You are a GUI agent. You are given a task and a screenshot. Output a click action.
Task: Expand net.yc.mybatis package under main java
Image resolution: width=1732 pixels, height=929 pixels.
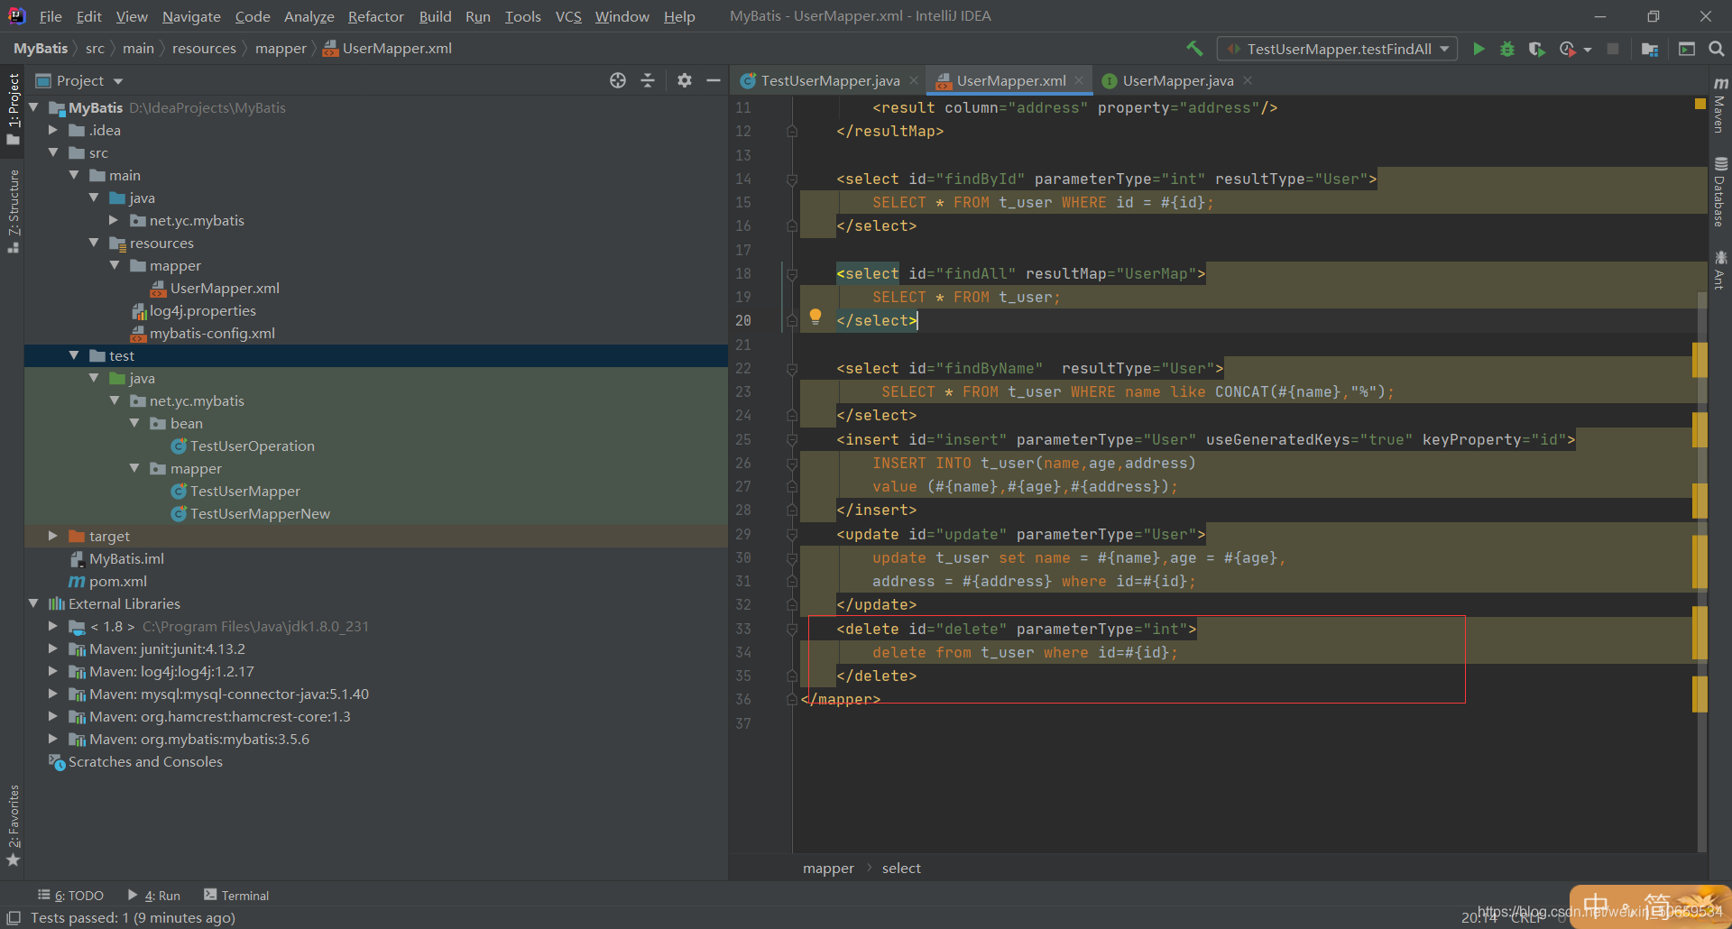coord(114,220)
